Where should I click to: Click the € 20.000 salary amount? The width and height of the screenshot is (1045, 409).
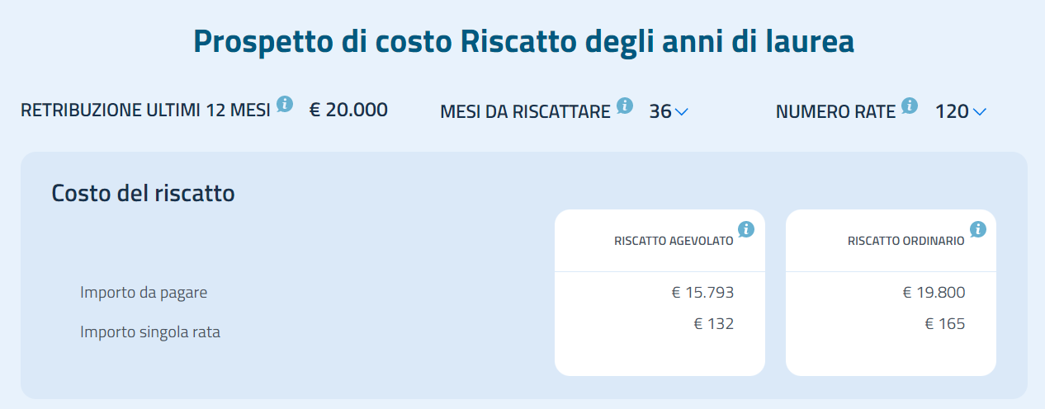348,110
